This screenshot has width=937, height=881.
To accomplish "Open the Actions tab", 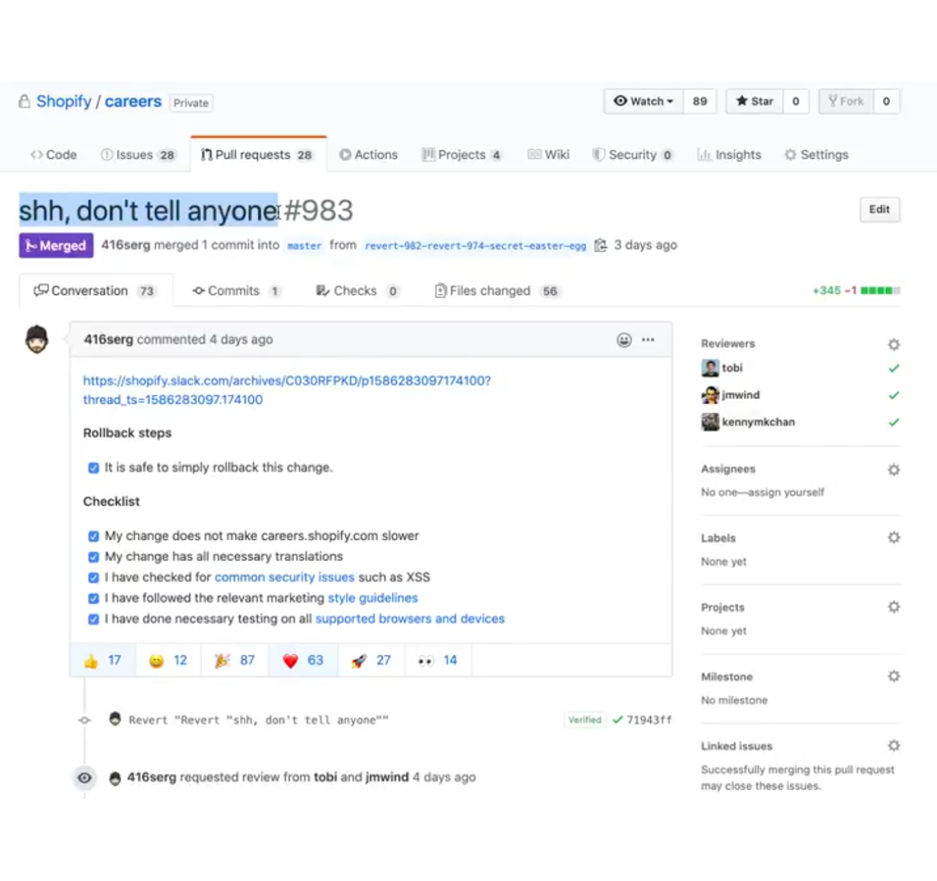I will pos(368,155).
